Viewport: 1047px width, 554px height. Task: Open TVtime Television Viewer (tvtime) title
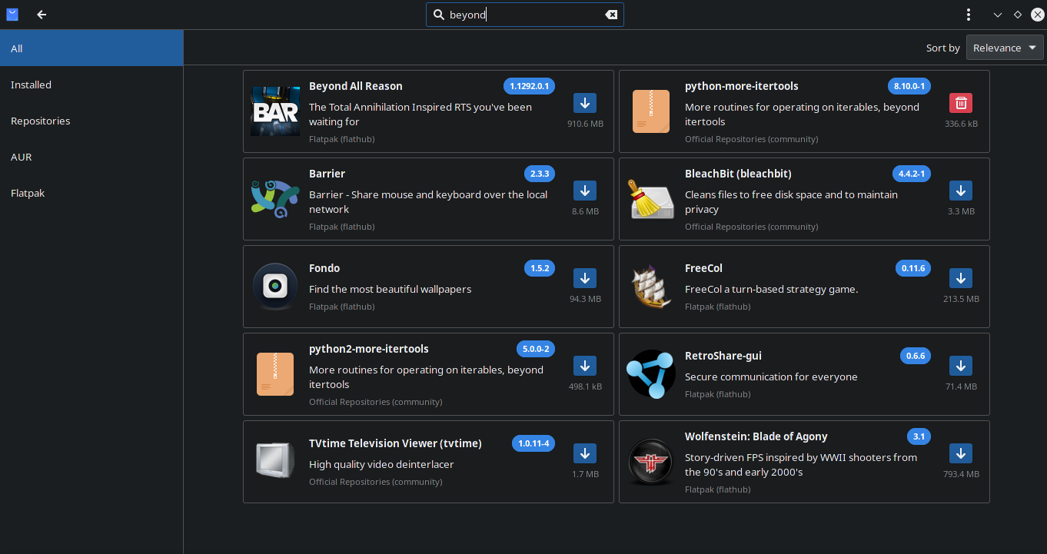(395, 443)
